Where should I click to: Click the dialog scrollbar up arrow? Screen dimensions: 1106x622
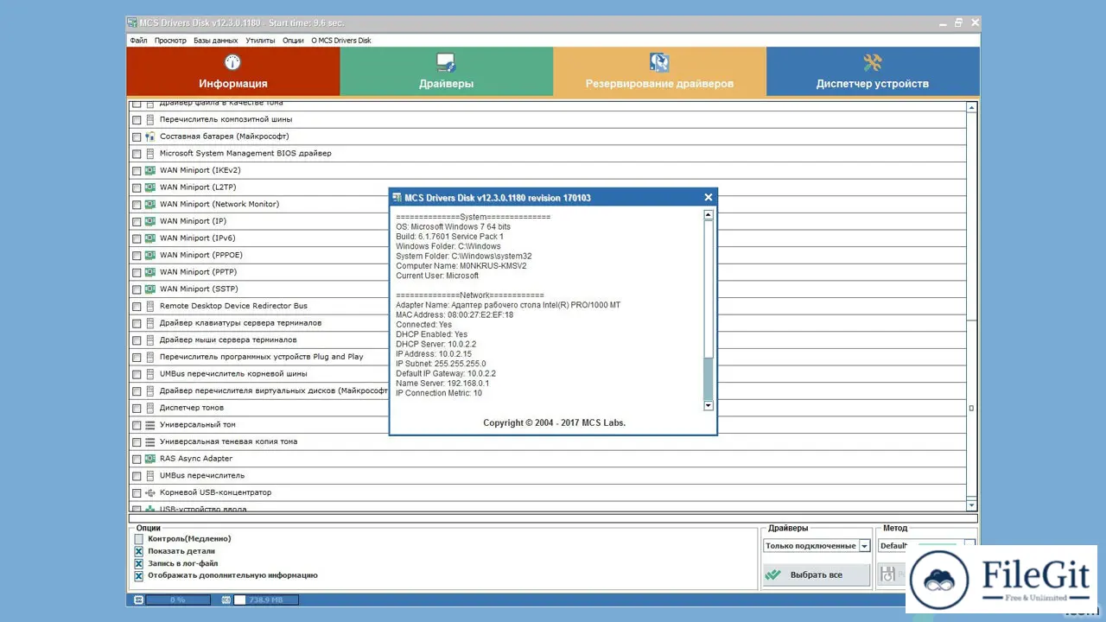coord(709,215)
